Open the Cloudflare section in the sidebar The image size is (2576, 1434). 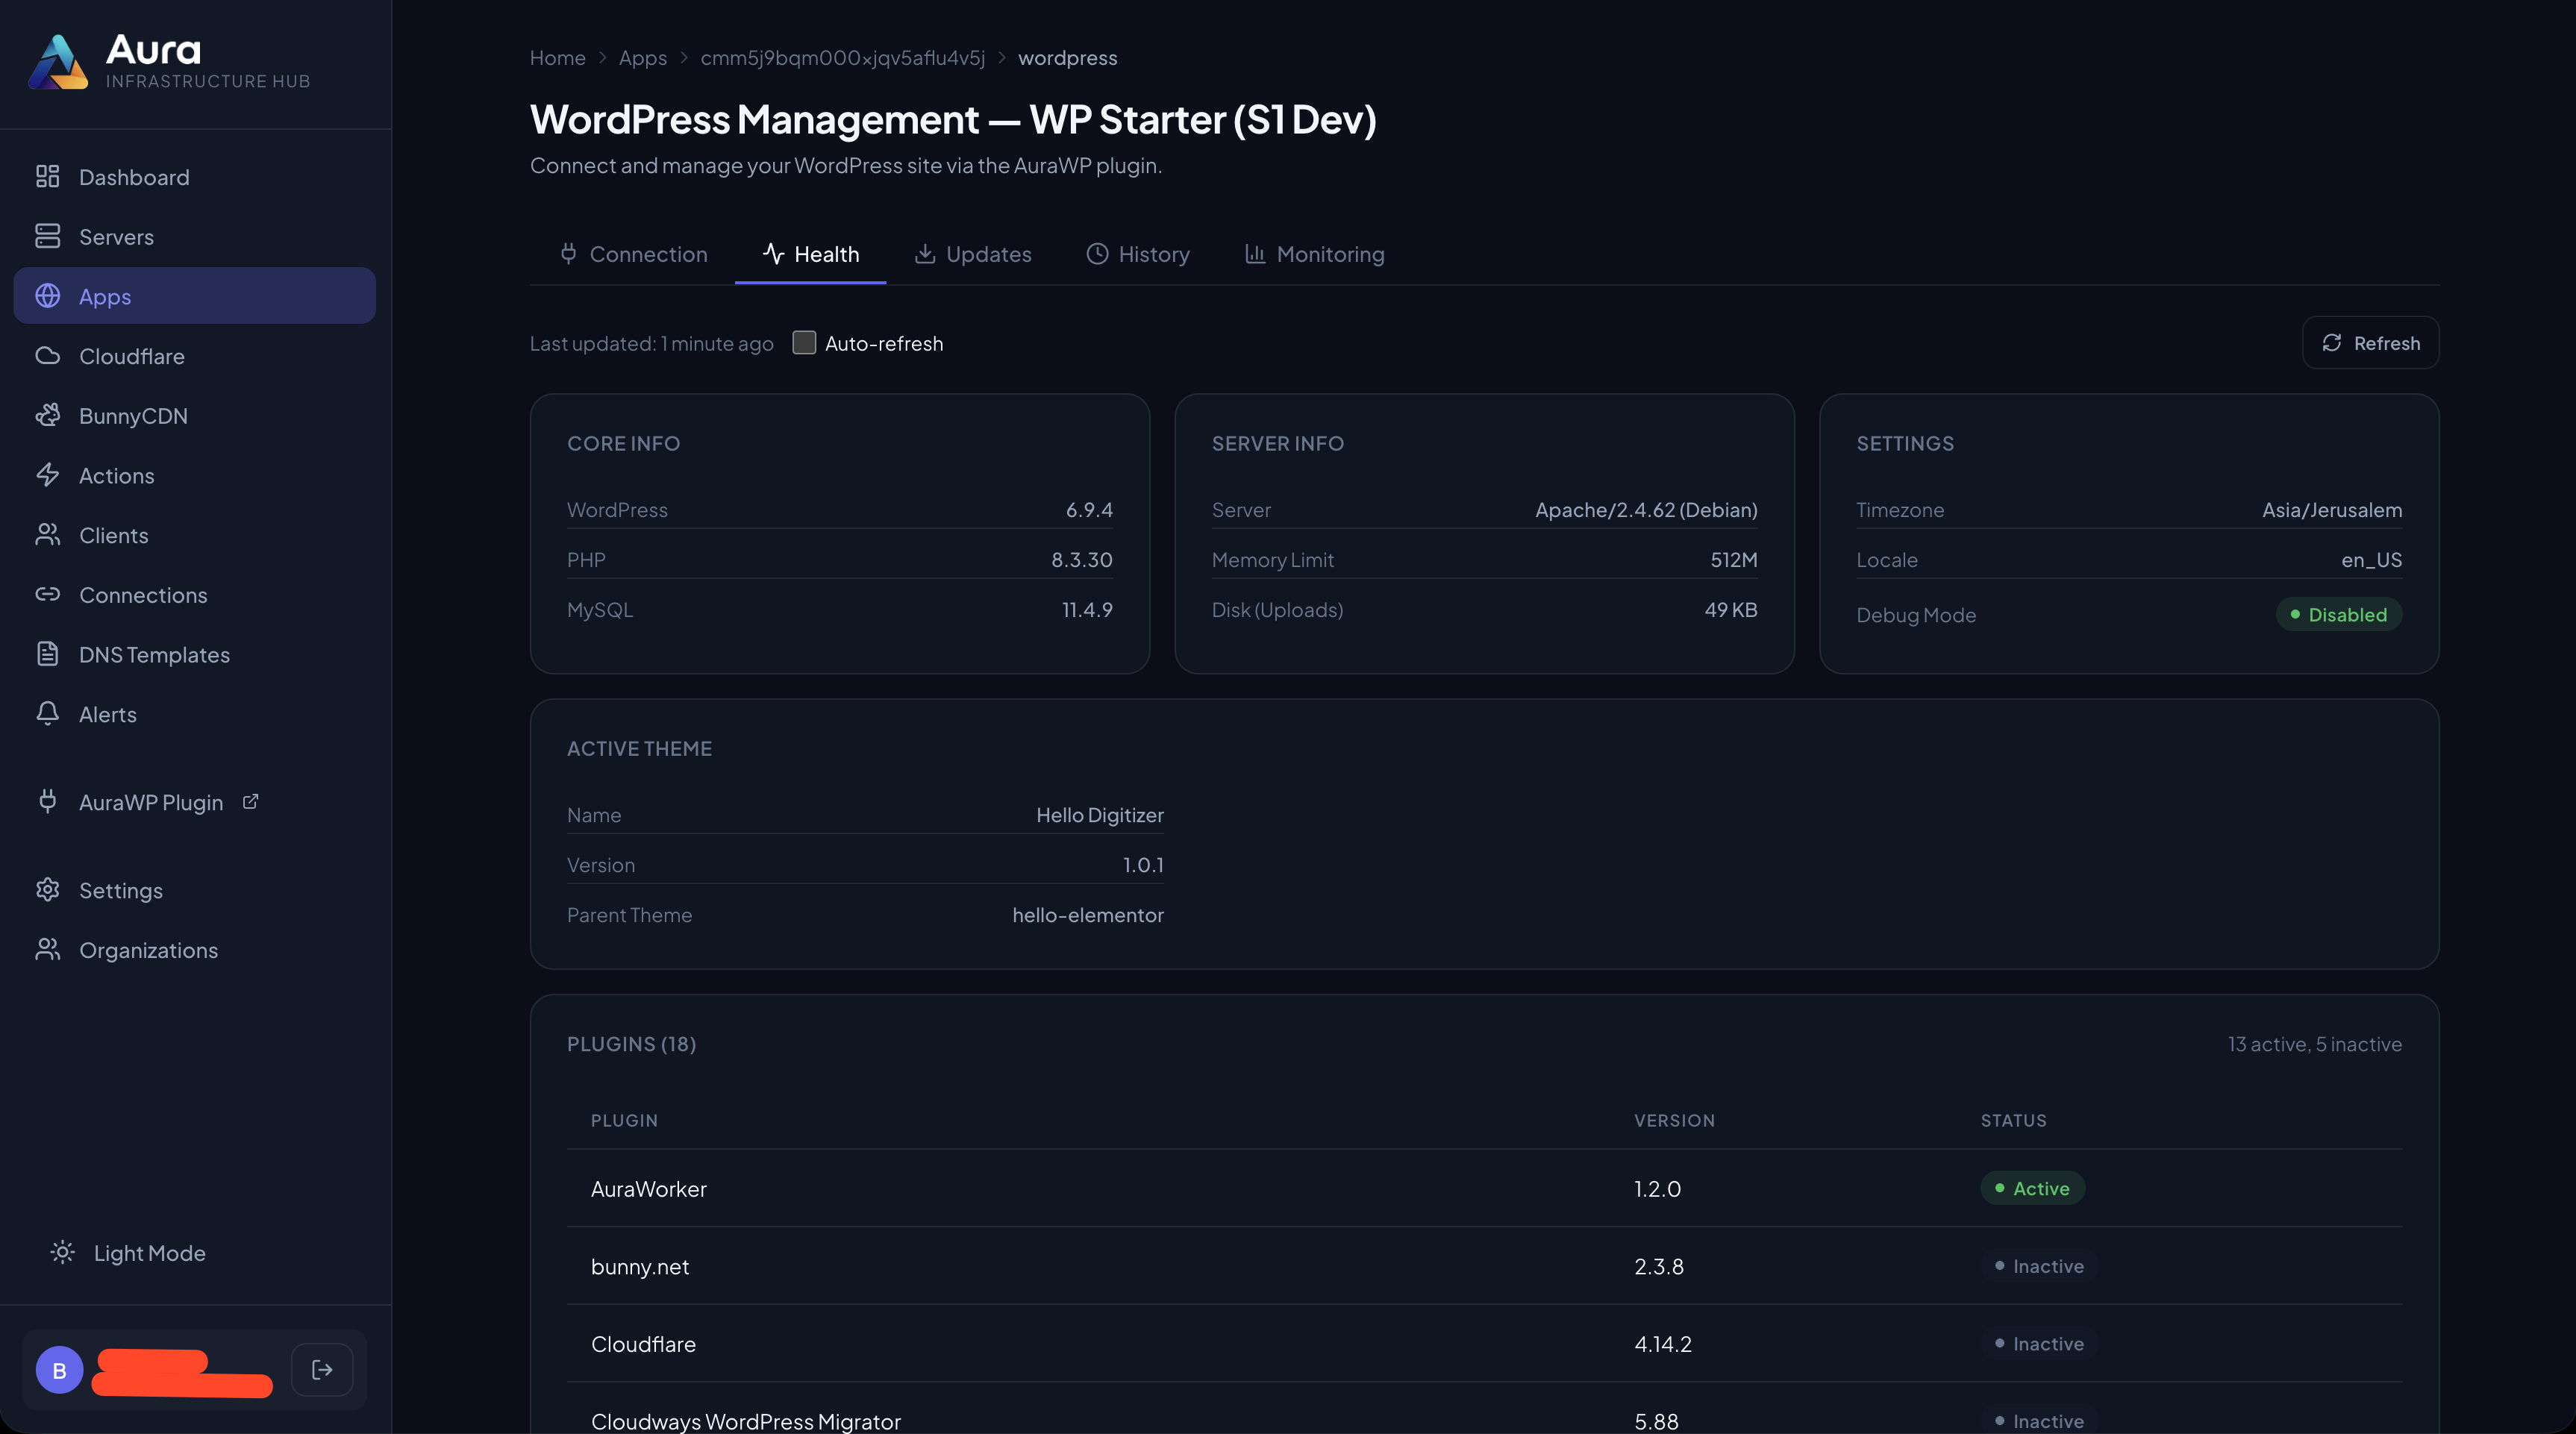[131, 356]
